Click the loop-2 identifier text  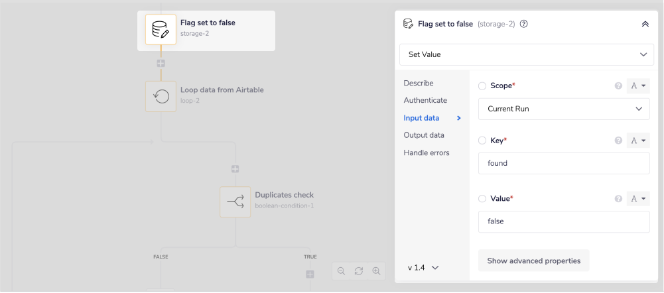click(x=190, y=101)
